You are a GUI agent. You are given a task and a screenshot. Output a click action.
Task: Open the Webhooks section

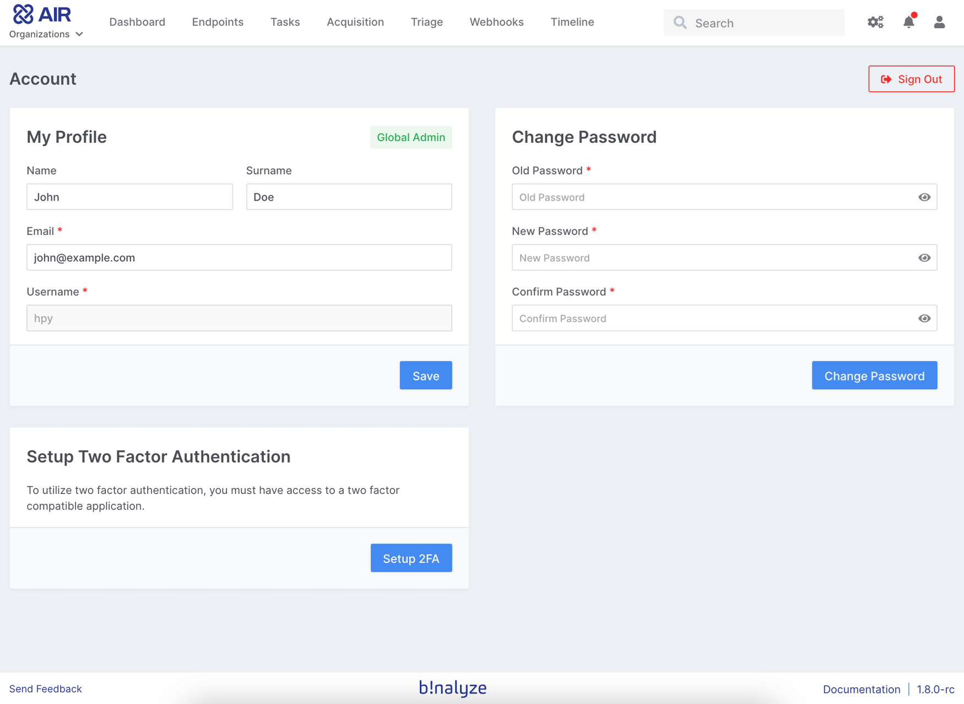click(x=496, y=22)
